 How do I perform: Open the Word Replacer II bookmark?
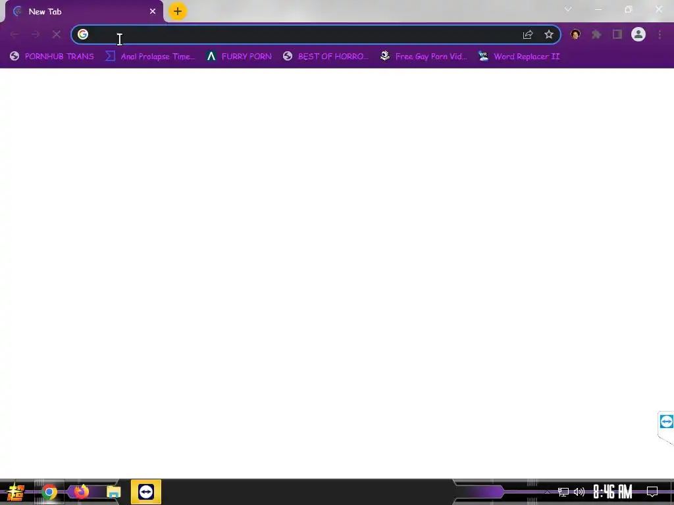(519, 57)
